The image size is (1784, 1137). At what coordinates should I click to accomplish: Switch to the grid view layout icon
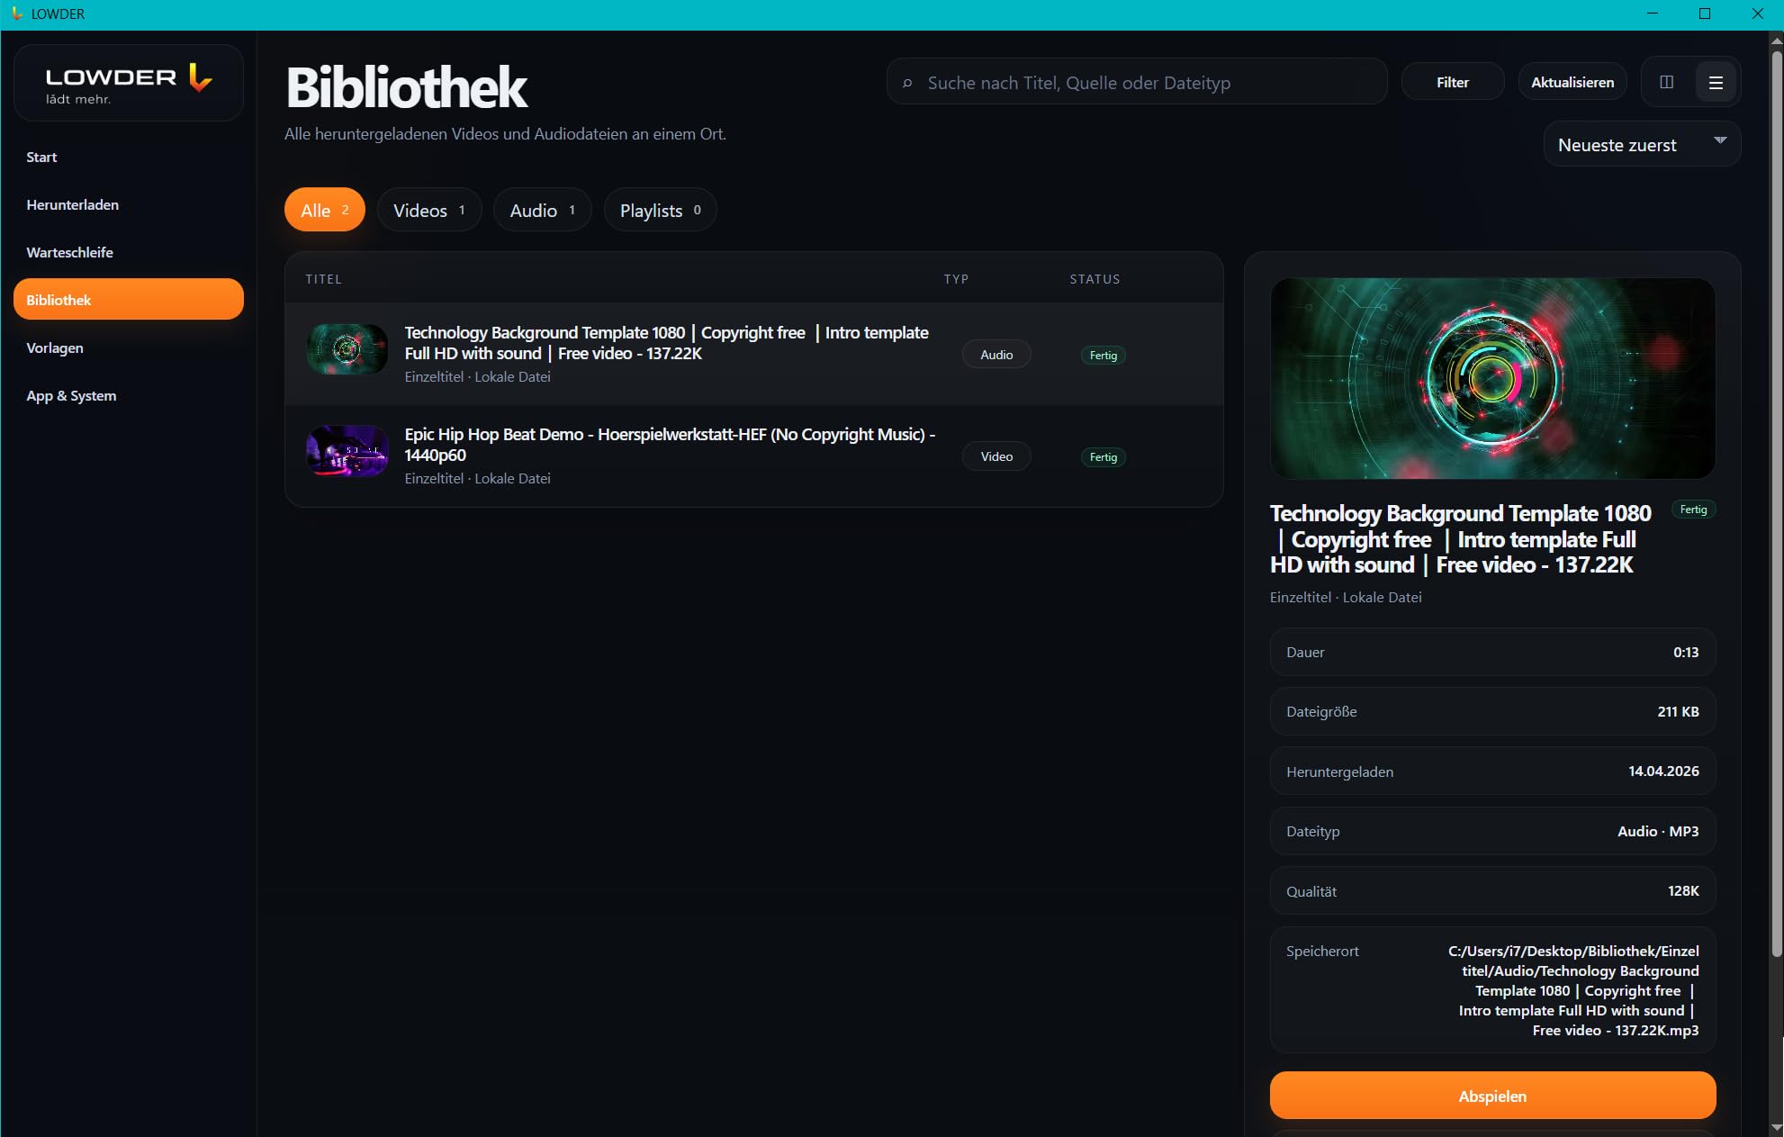pos(1666,82)
